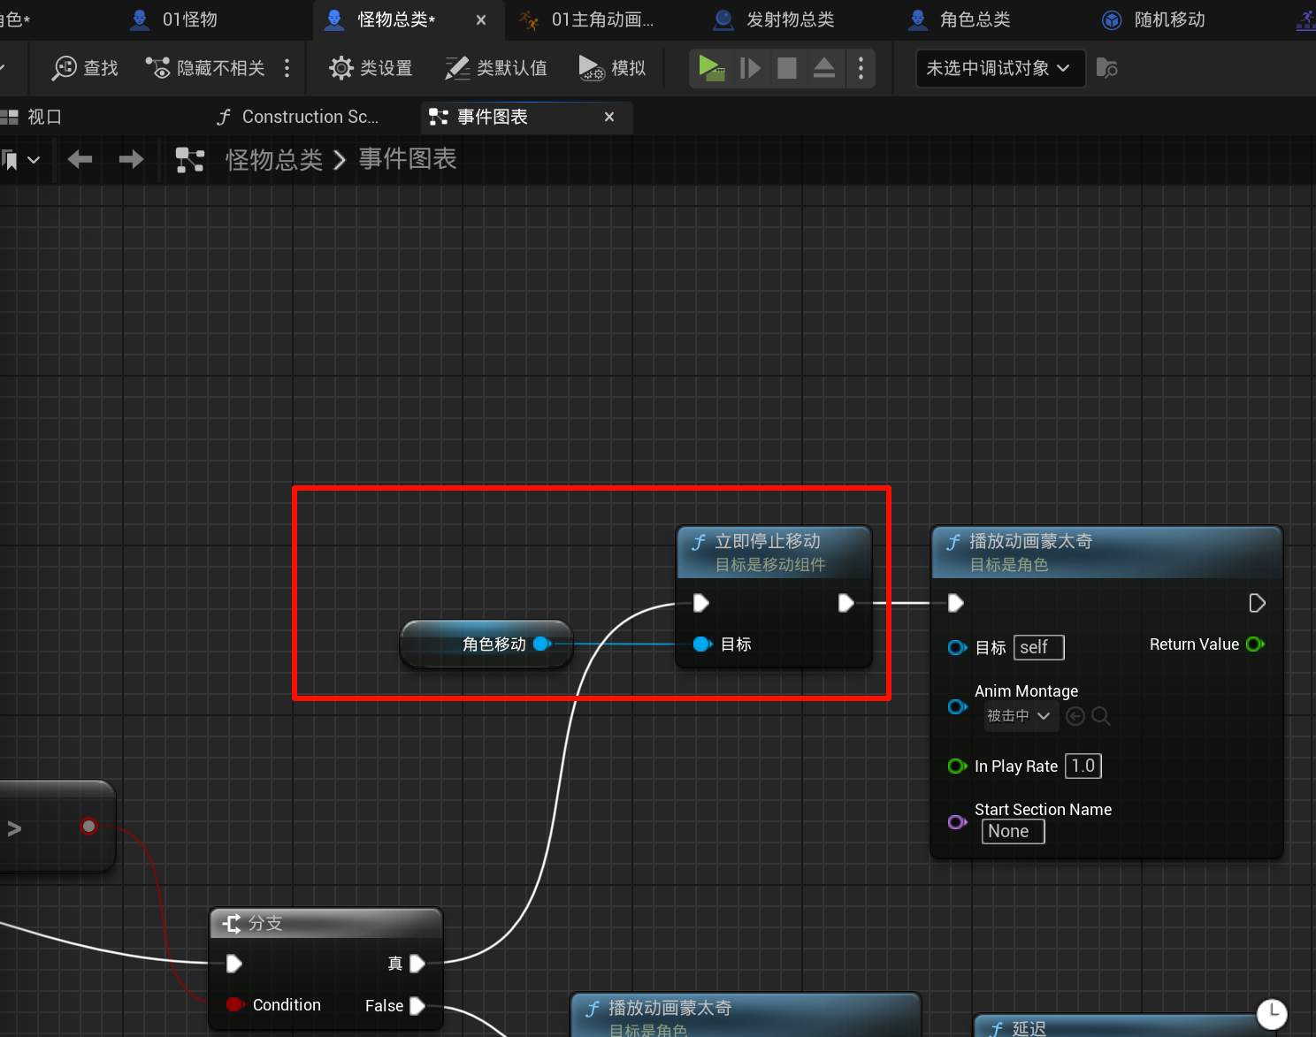
Task: Click the In Play Rate value field
Action: (1083, 766)
